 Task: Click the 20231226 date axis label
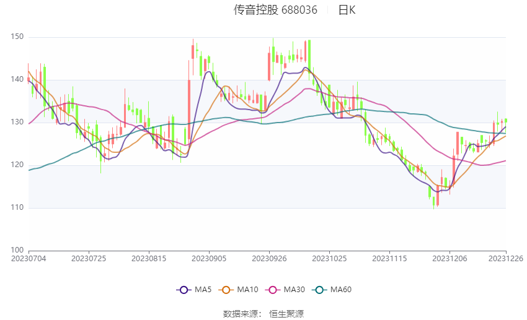506,259
